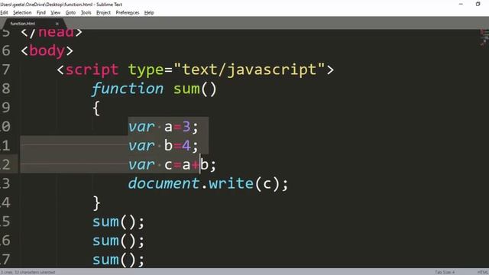Click the third sum(); call on line 17

point(118,260)
